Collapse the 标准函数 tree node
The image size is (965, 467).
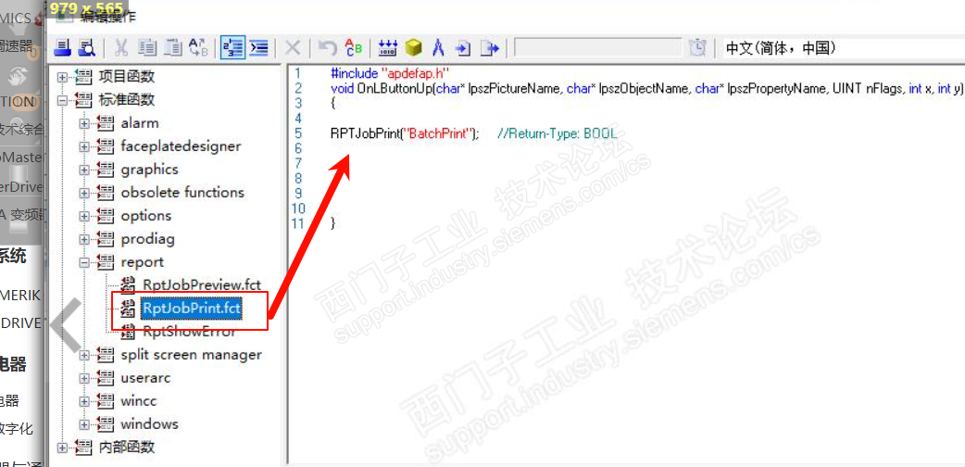(62, 100)
